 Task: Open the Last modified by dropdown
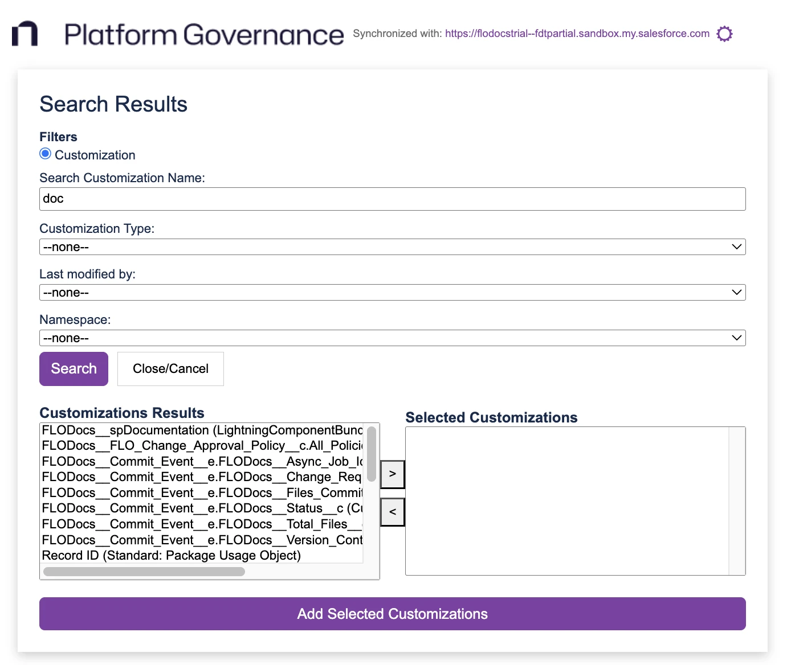[392, 293]
